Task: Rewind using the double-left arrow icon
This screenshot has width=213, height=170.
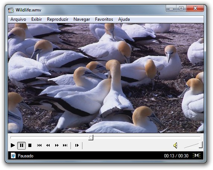Action: click(x=48, y=146)
